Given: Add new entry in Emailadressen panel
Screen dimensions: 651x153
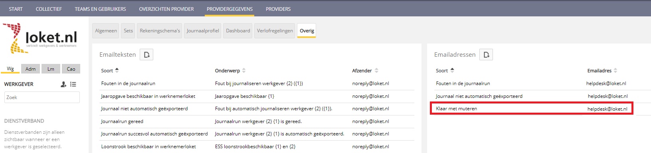Looking at the screenshot, I should tap(486, 55).
